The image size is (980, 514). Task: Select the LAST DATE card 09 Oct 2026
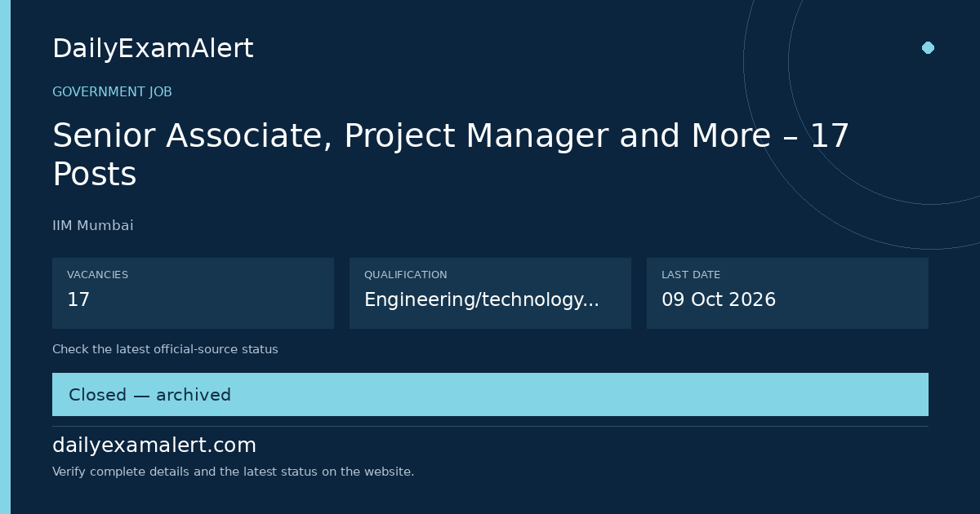[787, 293]
